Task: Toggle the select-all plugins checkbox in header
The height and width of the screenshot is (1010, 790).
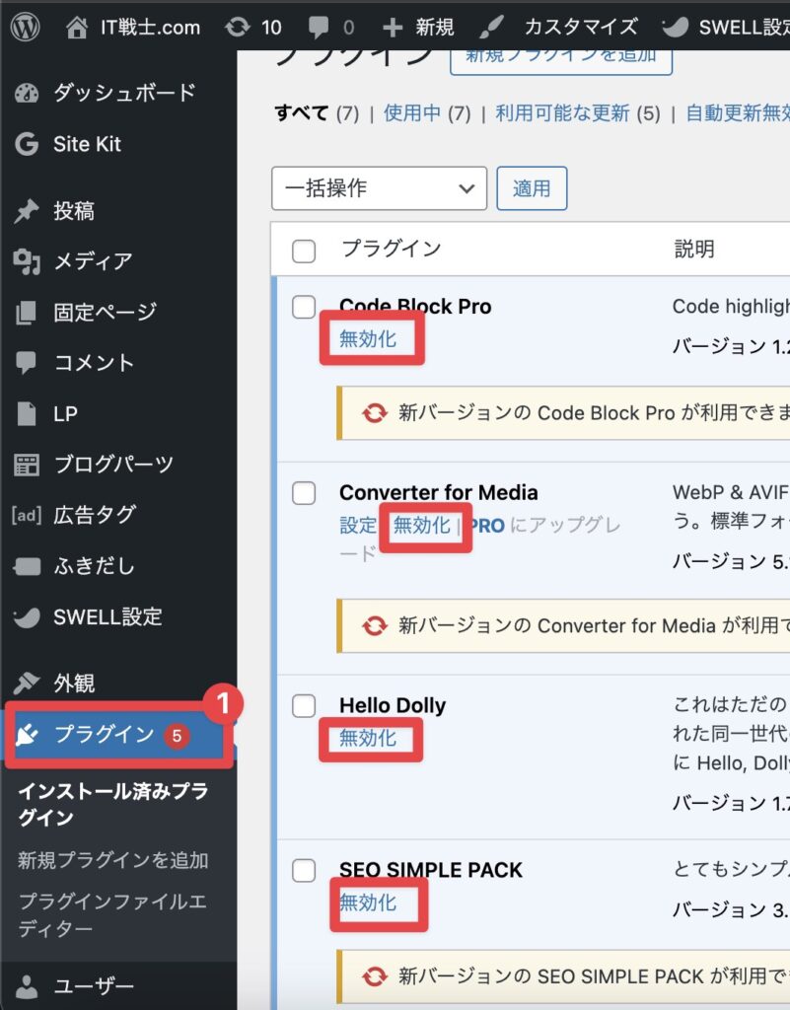Action: click(x=304, y=251)
